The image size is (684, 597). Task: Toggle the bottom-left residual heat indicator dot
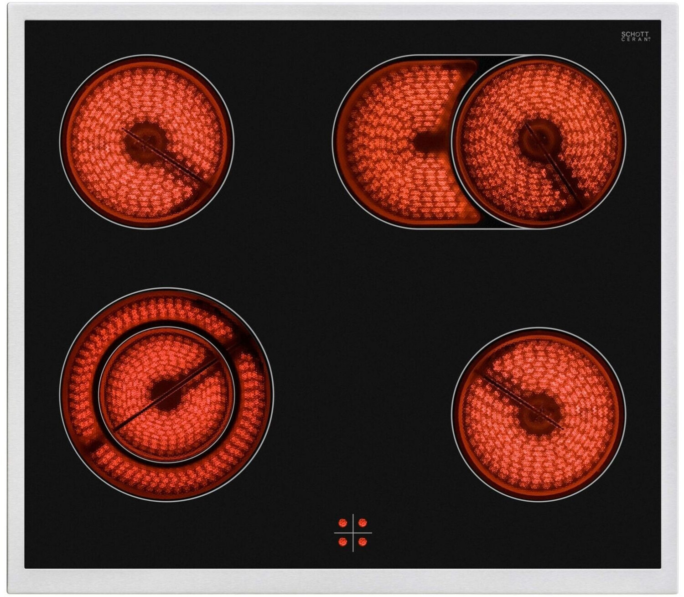(x=343, y=542)
